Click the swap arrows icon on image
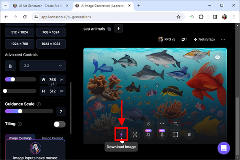The width and height of the screenshot is (240, 160). click(x=176, y=124)
